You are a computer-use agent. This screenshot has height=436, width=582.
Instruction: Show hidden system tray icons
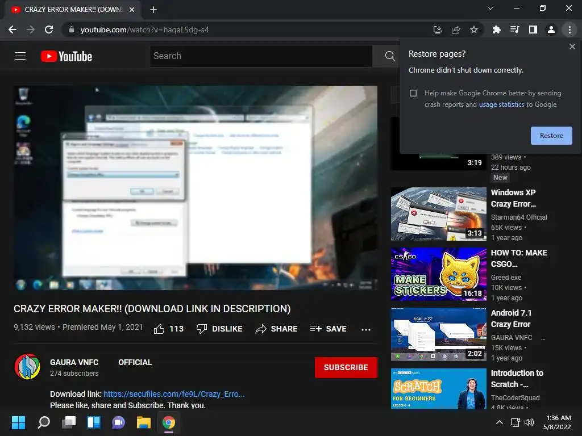pos(500,422)
